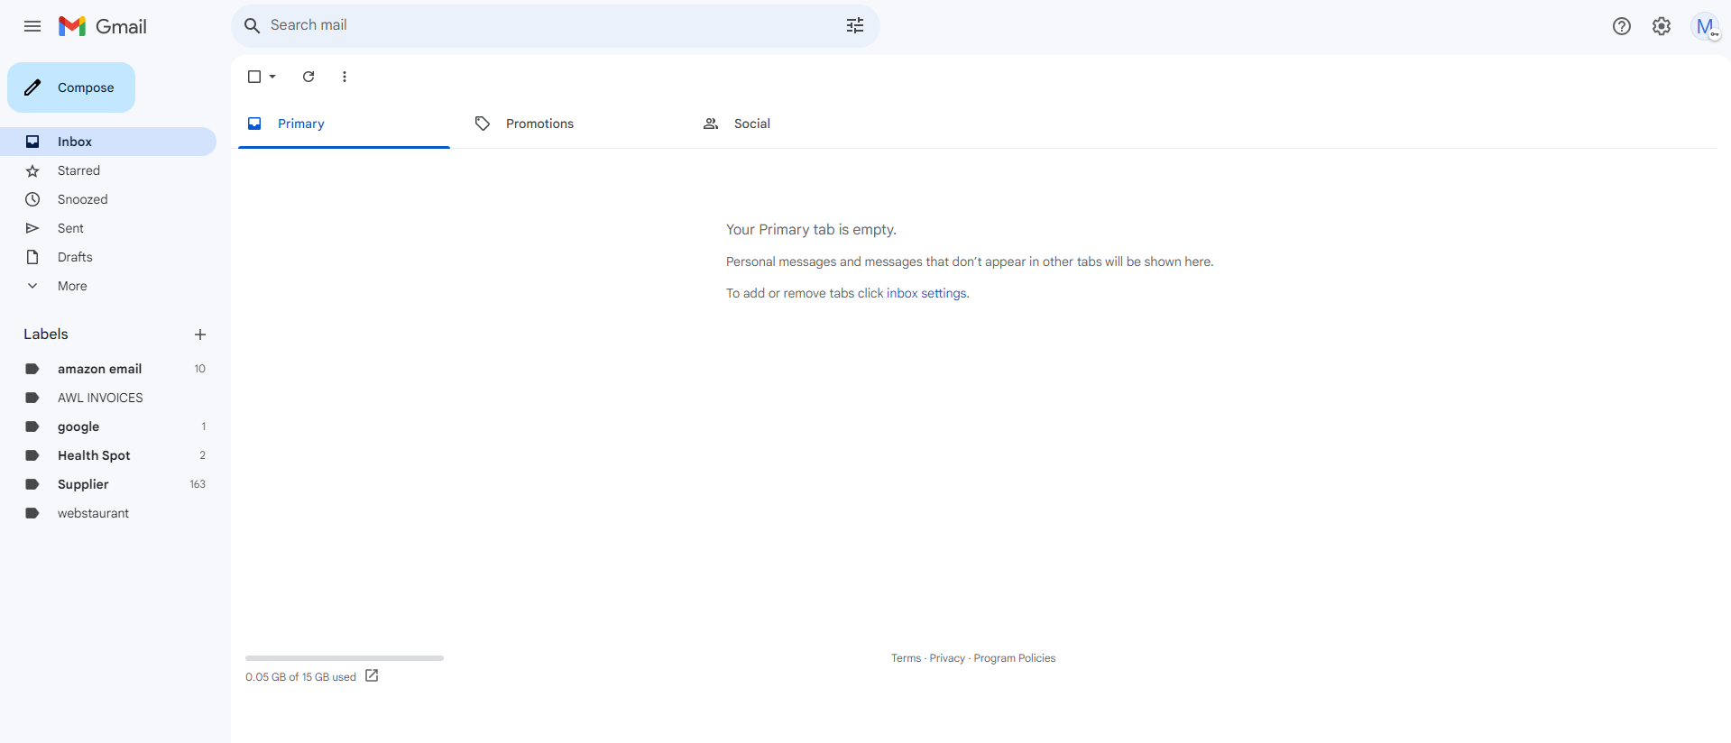This screenshot has height=743, width=1731.
Task: Open the main menu hamburger icon
Action: [32, 26]
